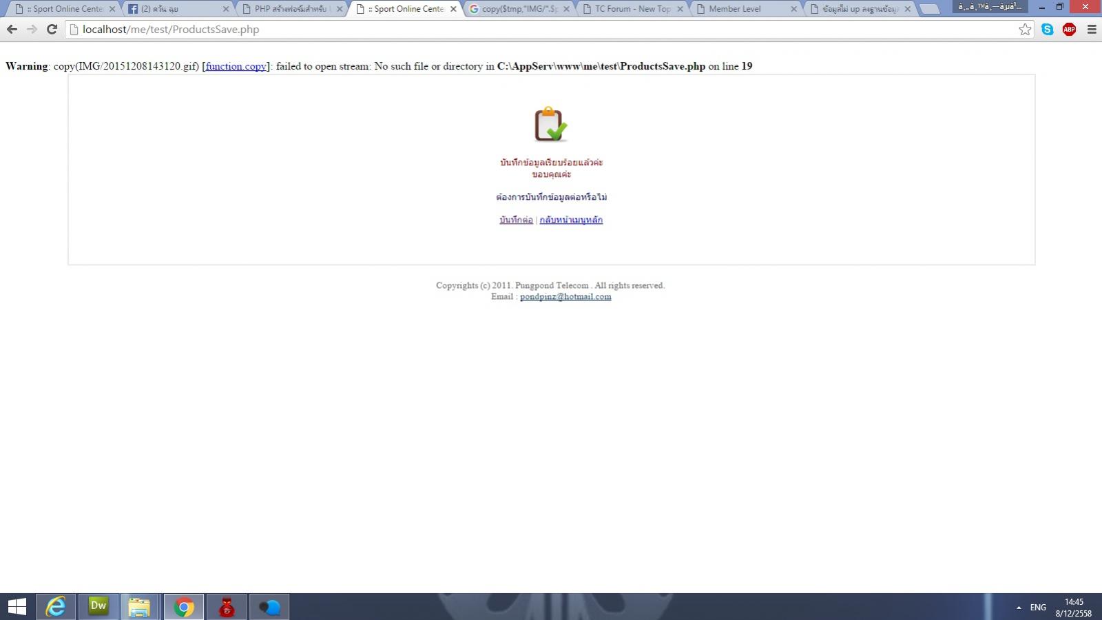This screenshot has width=1102, height=620.
Task: Open Internet Explorer from the taskbar
Action: [55, 607]
